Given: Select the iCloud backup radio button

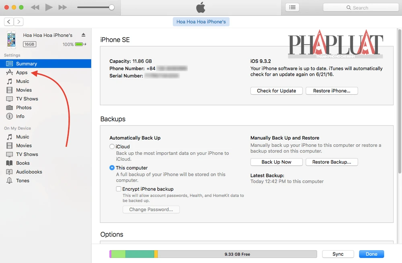Looking at the screenshot, I should click(112, 147).
